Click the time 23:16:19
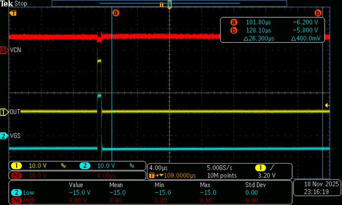 (316, 192)
